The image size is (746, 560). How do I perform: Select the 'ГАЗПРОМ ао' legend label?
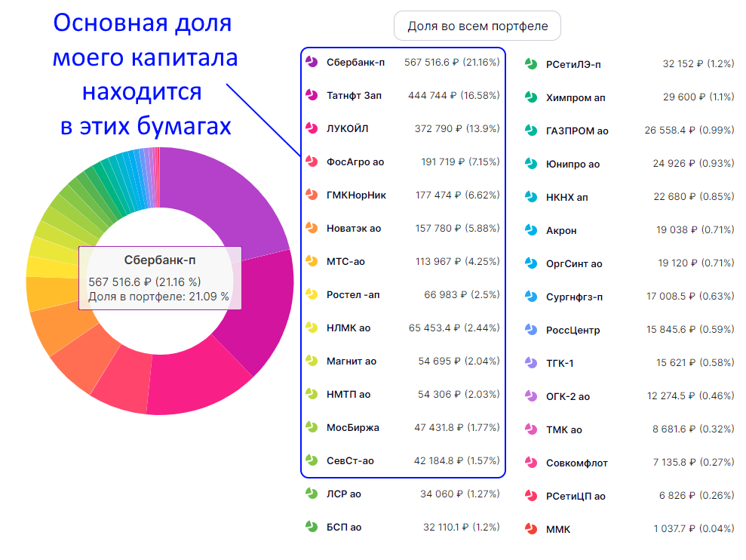(x=577, y=131)
